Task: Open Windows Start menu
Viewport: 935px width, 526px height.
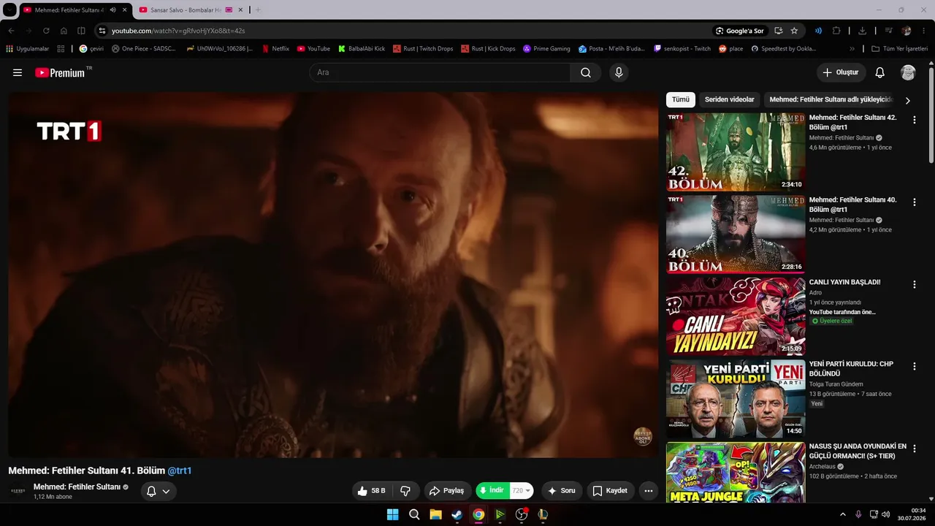Action: 392,514
